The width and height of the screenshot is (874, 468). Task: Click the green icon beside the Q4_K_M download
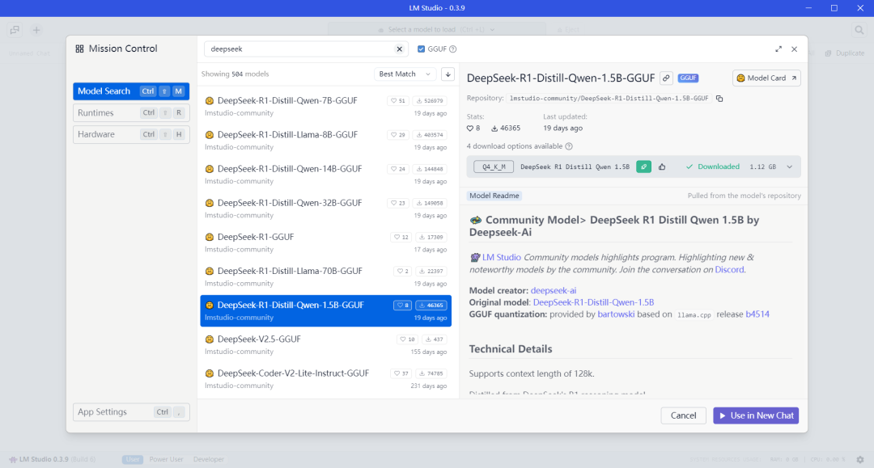(644, 167)
